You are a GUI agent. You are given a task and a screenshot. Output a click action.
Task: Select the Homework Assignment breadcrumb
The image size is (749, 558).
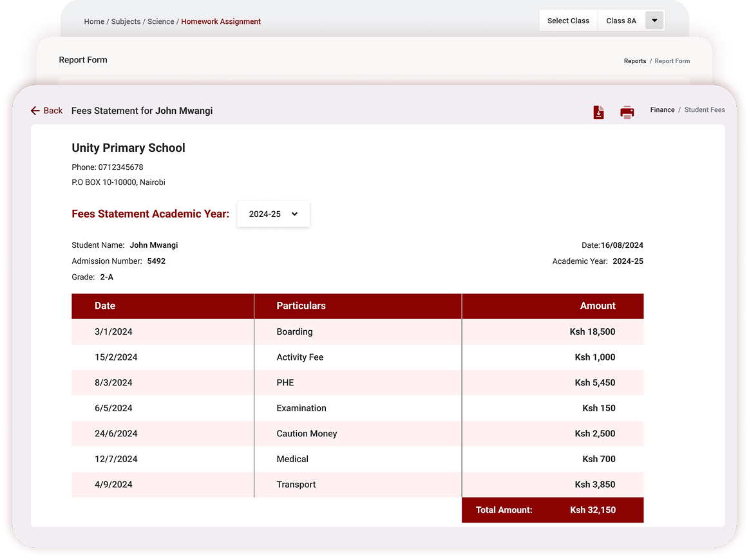click(x=221, y=22)
